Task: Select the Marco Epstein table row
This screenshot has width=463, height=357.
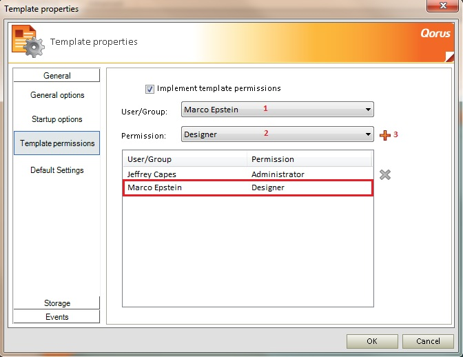Action: coord(248,187)
